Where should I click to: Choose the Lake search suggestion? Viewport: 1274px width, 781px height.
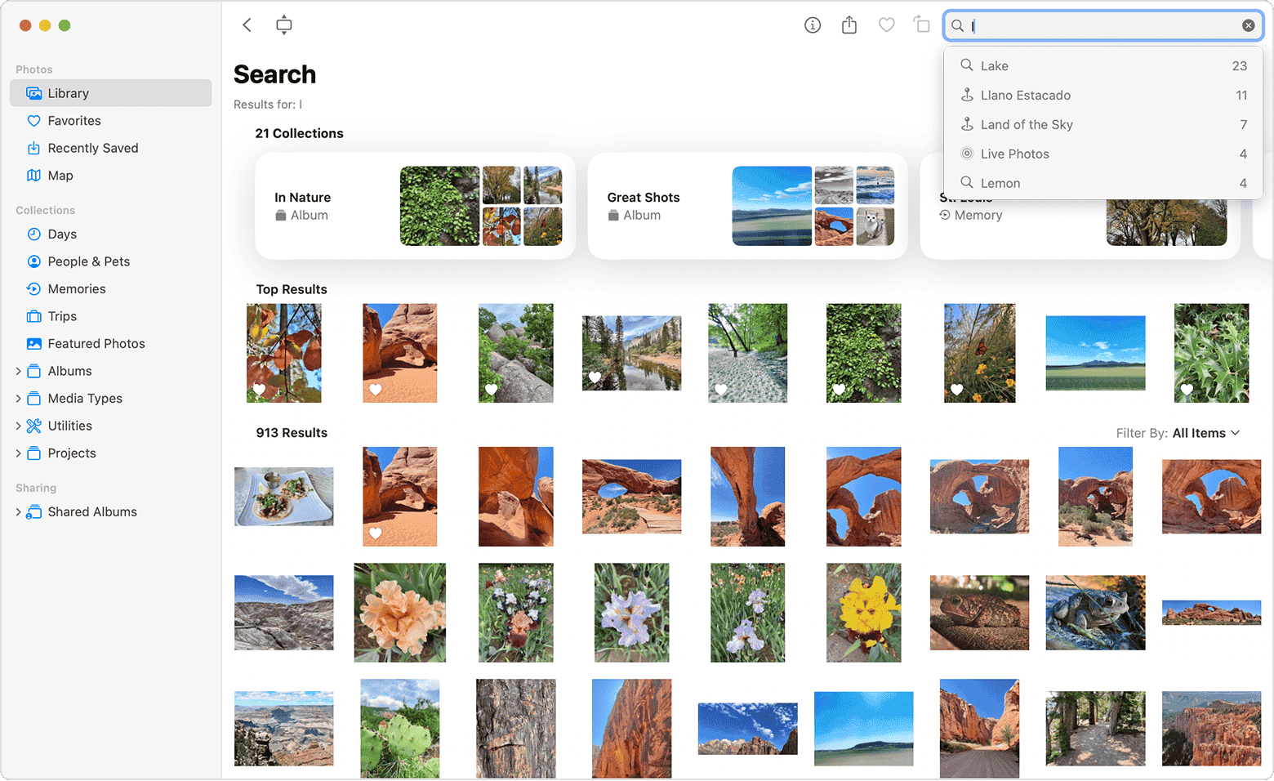point(995,65)
